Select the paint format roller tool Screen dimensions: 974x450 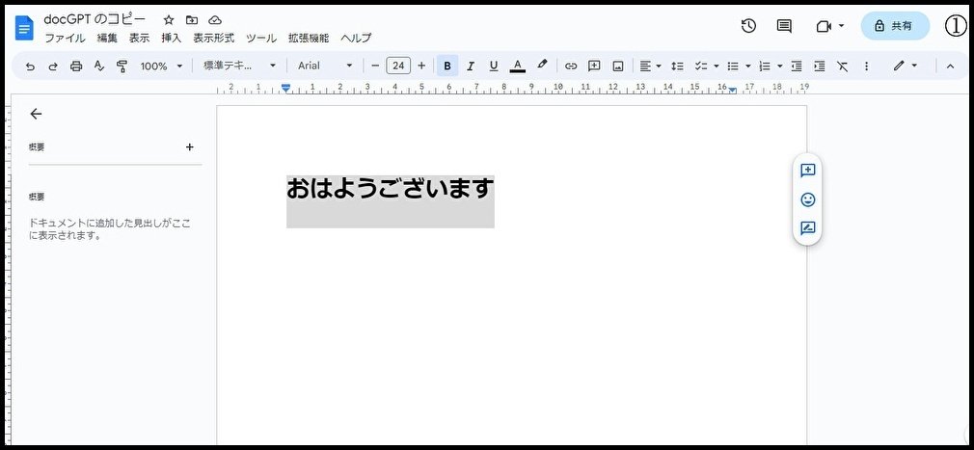coord(122,66)
